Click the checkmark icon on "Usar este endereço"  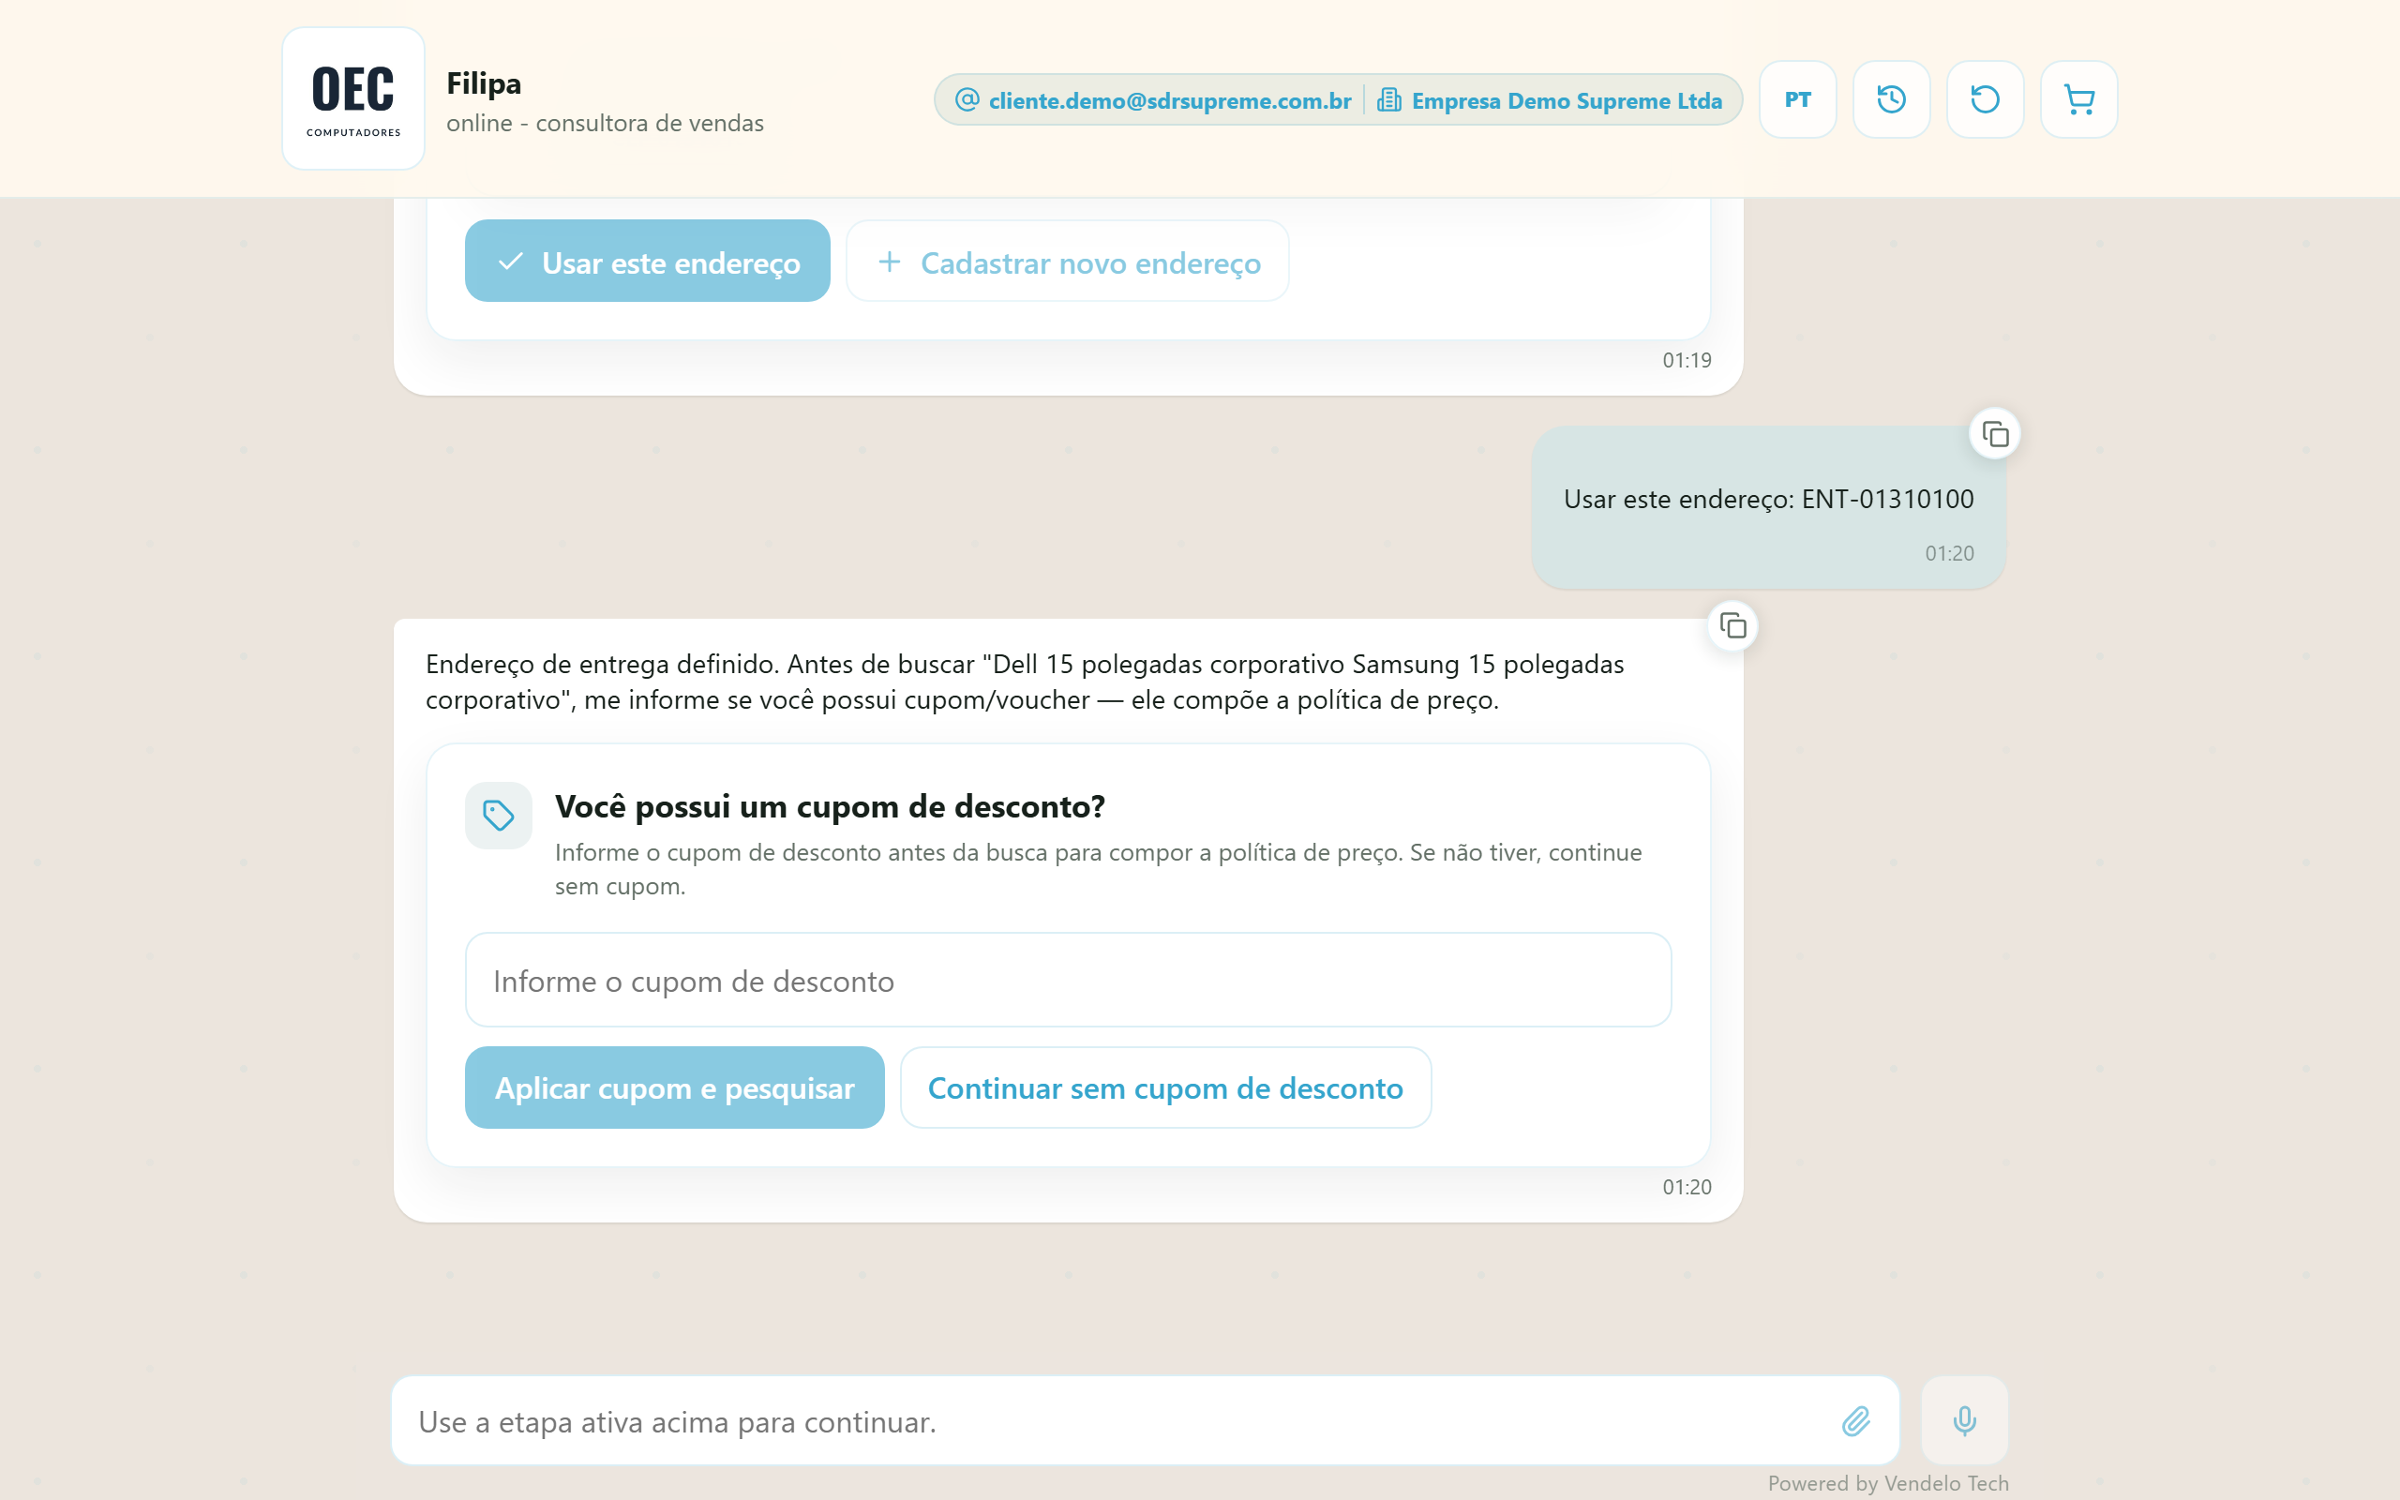tap(510, 262)
